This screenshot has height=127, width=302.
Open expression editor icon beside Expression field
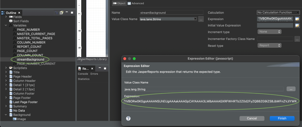(x=297, y=19)
